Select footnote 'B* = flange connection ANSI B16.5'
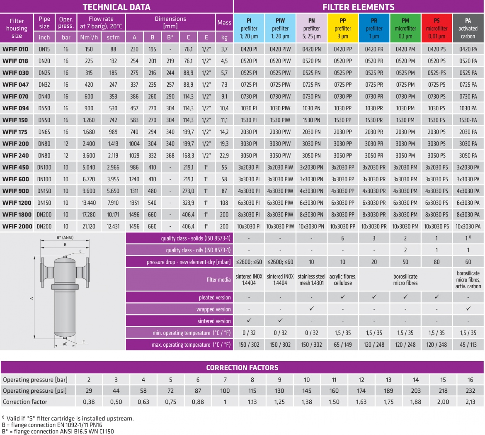The image size is (485, 435). (58, 431)
